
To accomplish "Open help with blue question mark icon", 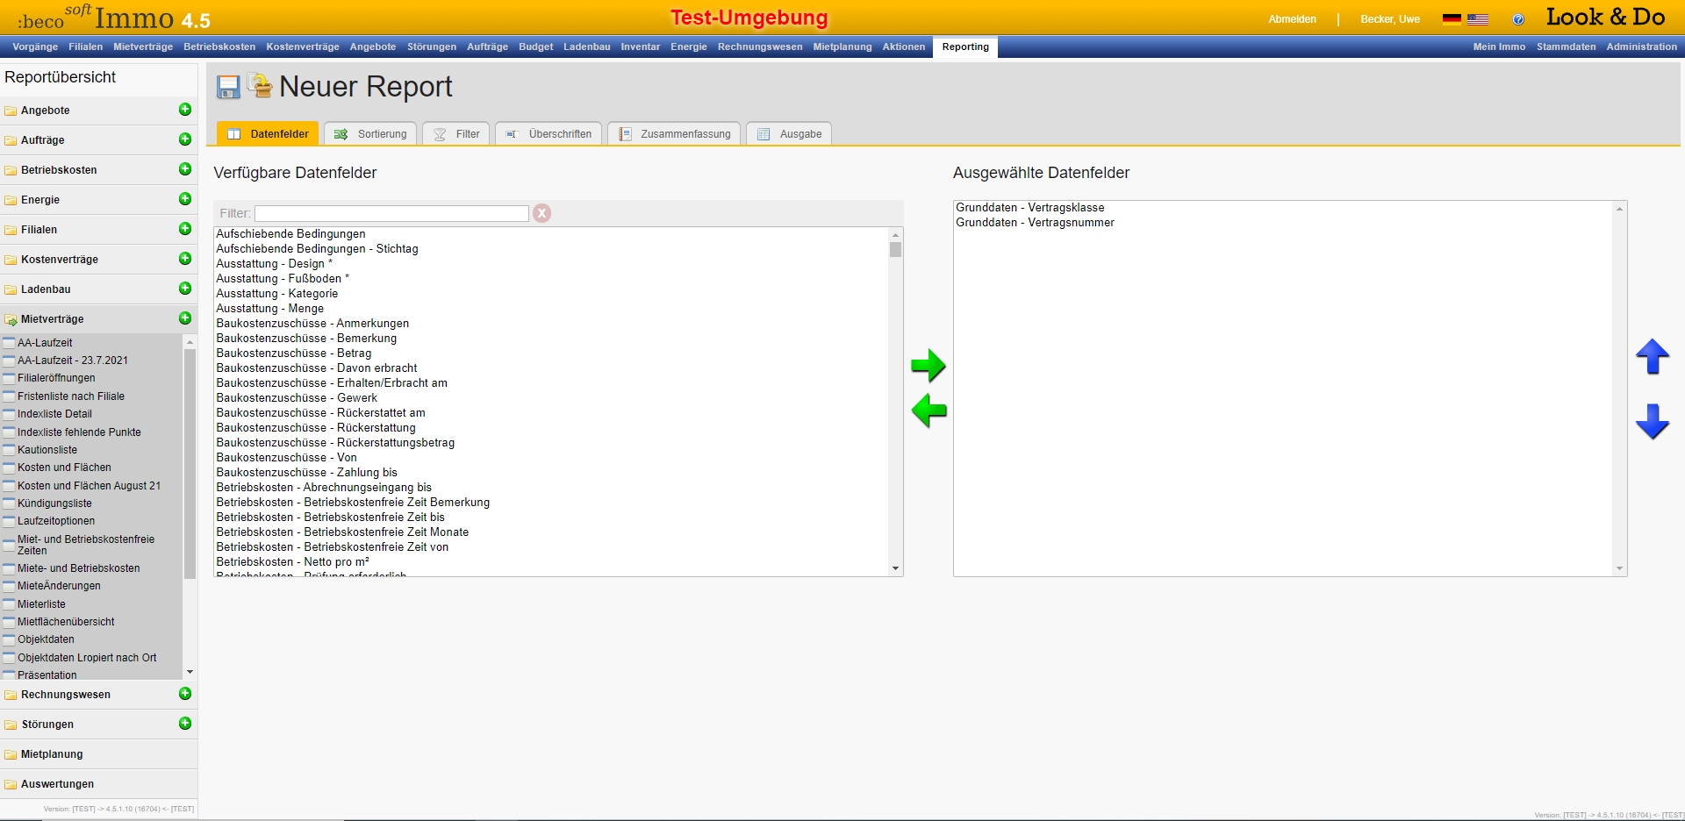I will point(1518,19).
